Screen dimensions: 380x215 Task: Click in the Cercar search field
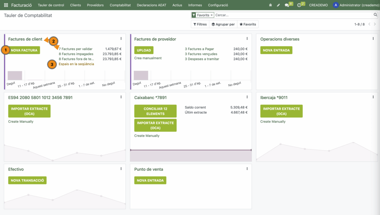(293, 15)
